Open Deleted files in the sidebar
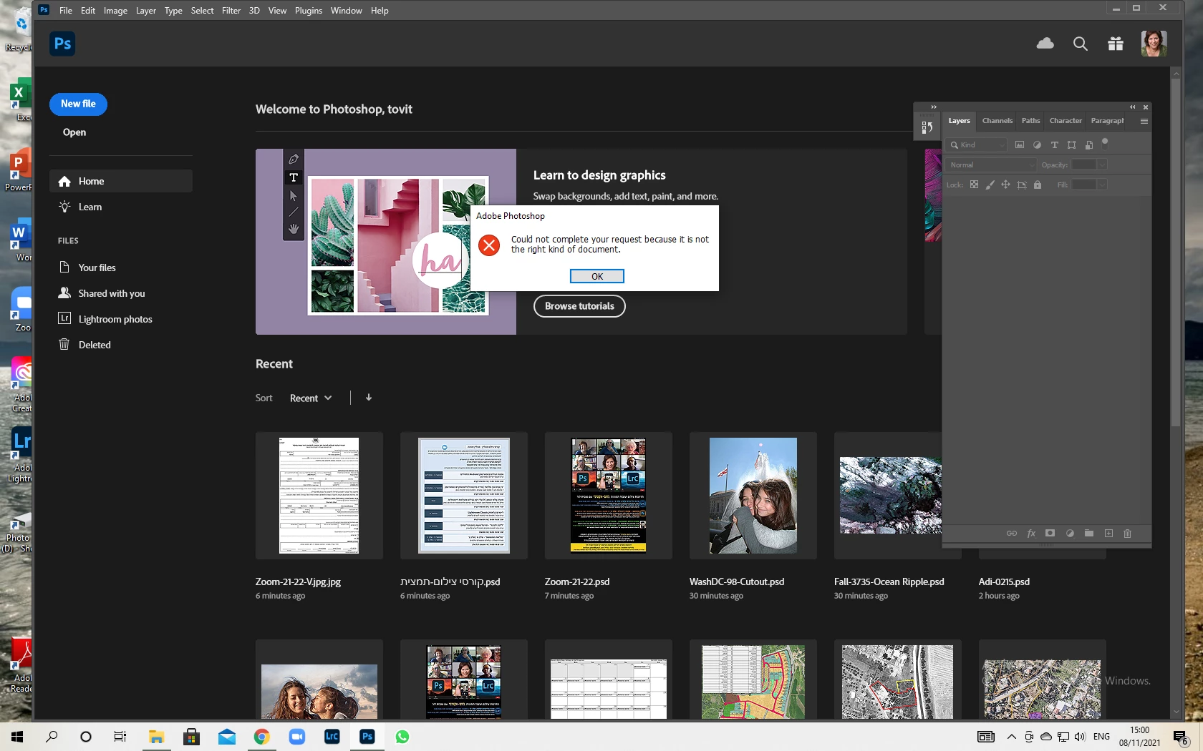1203x751 pixels. click(x=121, y=345)
